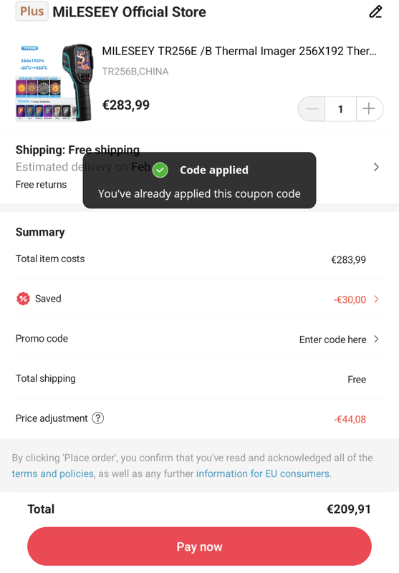Click the Plus store badge
The width and height of the screenshot is (399, 573).
click(x=32, y=11)
